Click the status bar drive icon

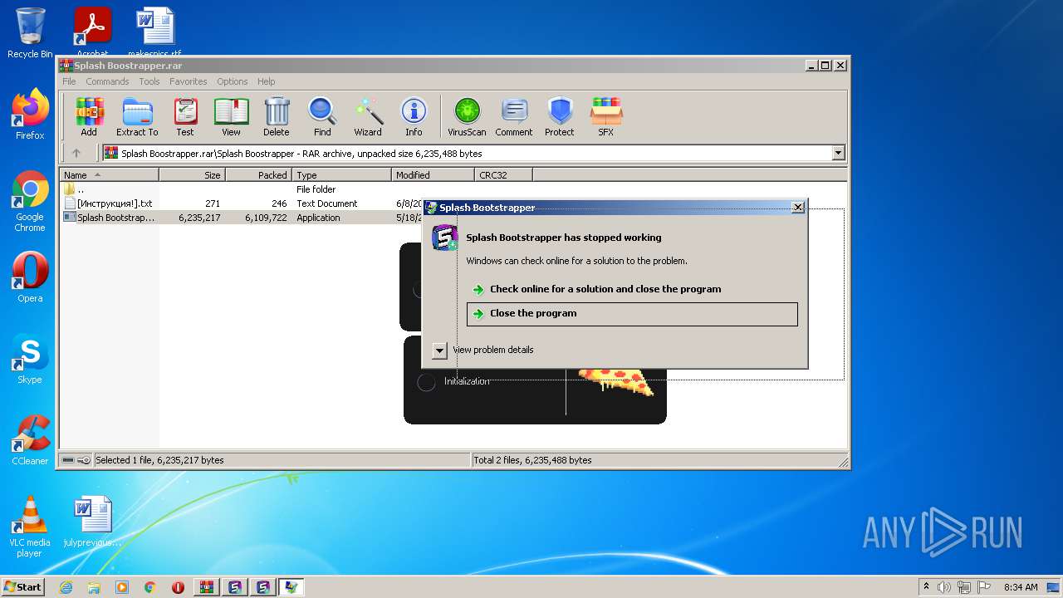(x=70, y=460)
